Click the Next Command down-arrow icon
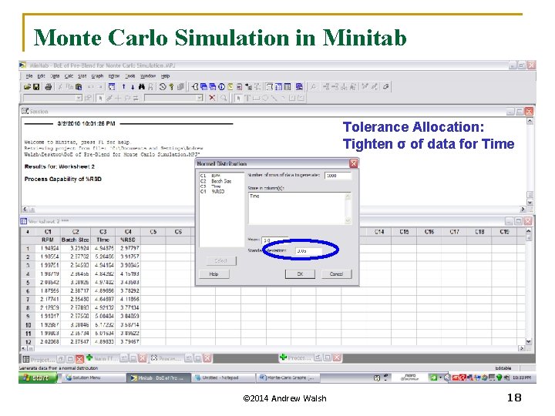 tap(133, 86)
